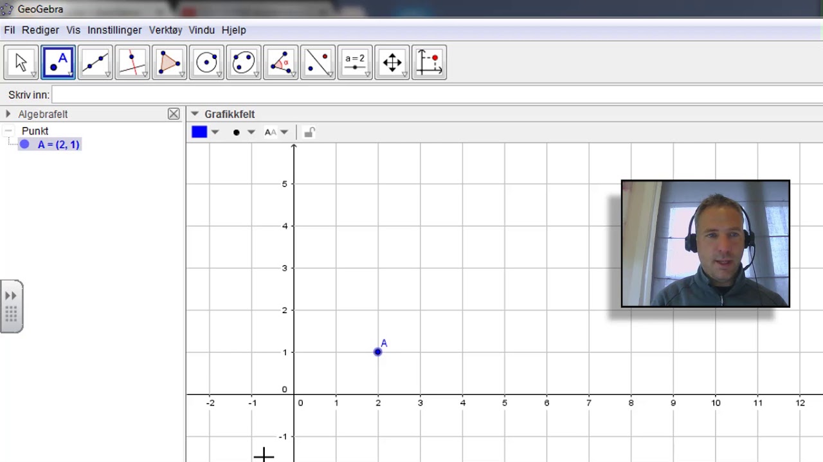Open the point color dropdown arrow

click(x=215, y=132)
